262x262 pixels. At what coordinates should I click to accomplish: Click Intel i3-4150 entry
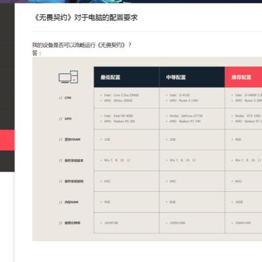click(179, 95)
